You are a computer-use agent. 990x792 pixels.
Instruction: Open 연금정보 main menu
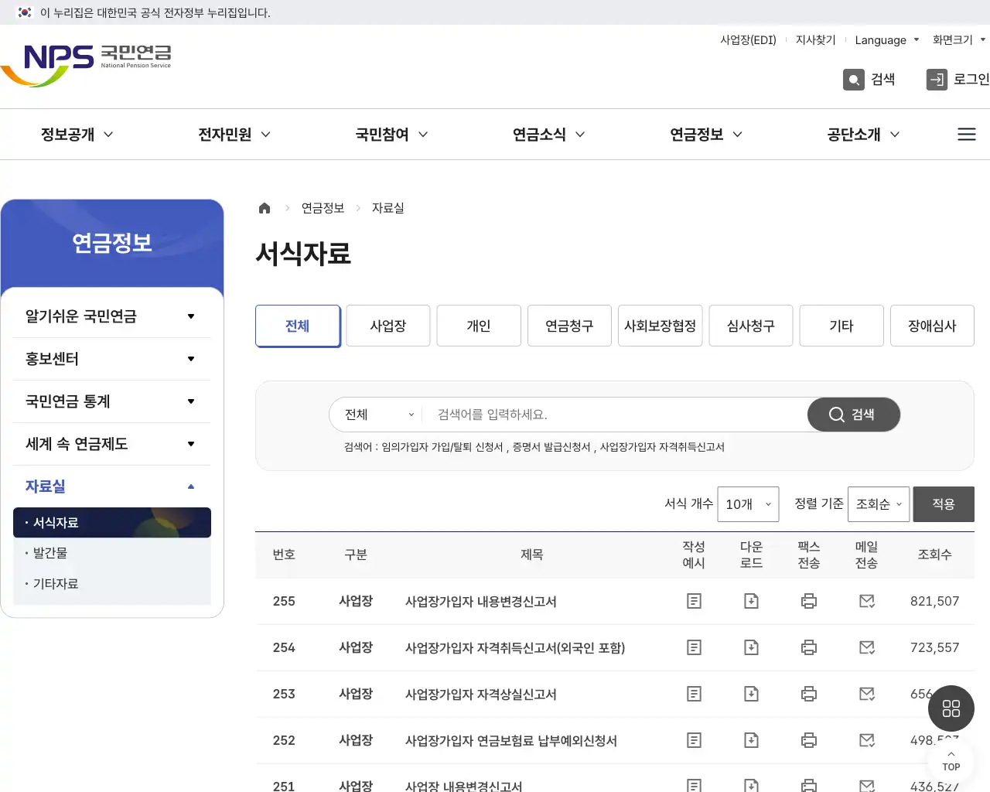click(x=705, y=135)
